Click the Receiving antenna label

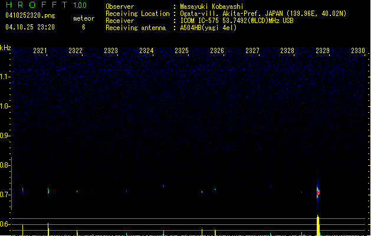tap(136, 28)
